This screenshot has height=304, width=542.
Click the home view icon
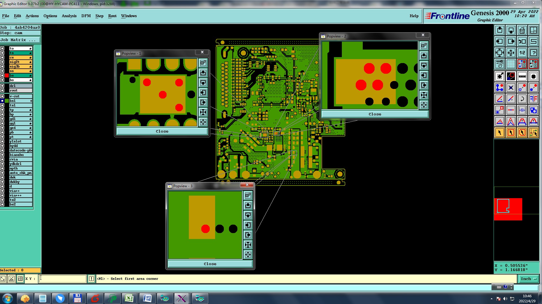point(522,30)
